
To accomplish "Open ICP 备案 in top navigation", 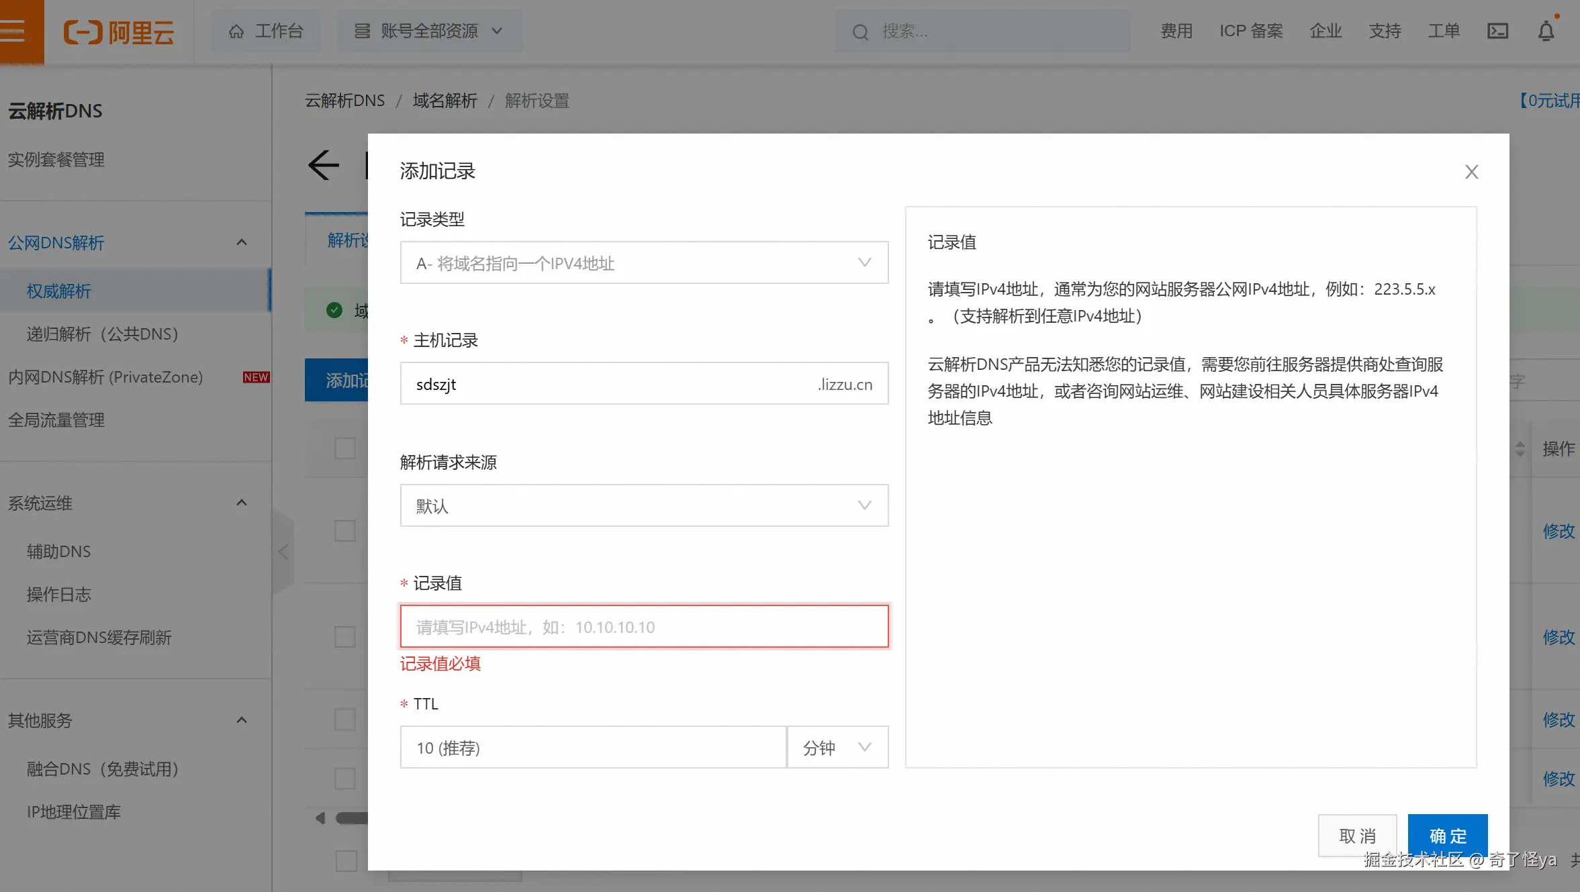I will click(1250, 31).
